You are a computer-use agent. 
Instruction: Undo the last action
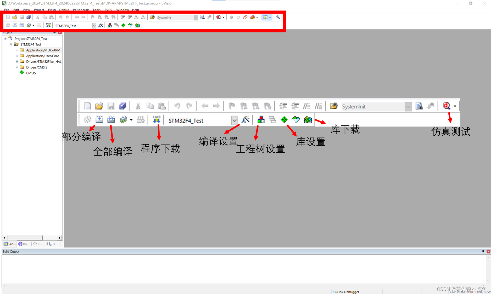click(x=60, y=17)
